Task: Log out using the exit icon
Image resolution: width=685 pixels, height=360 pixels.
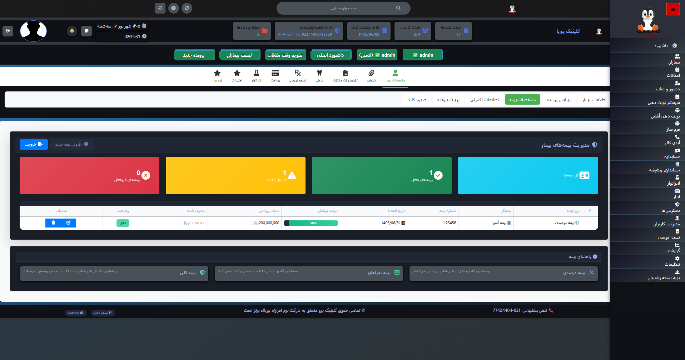Action: point(8,31)
